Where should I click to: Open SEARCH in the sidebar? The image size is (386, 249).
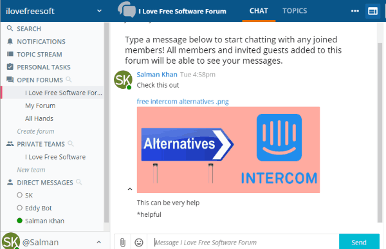(x=29, y=29)
